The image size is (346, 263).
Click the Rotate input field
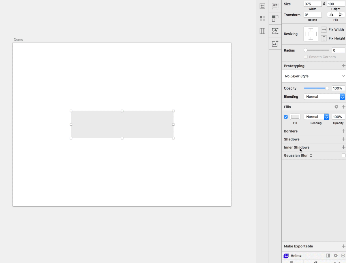(313, 15)
